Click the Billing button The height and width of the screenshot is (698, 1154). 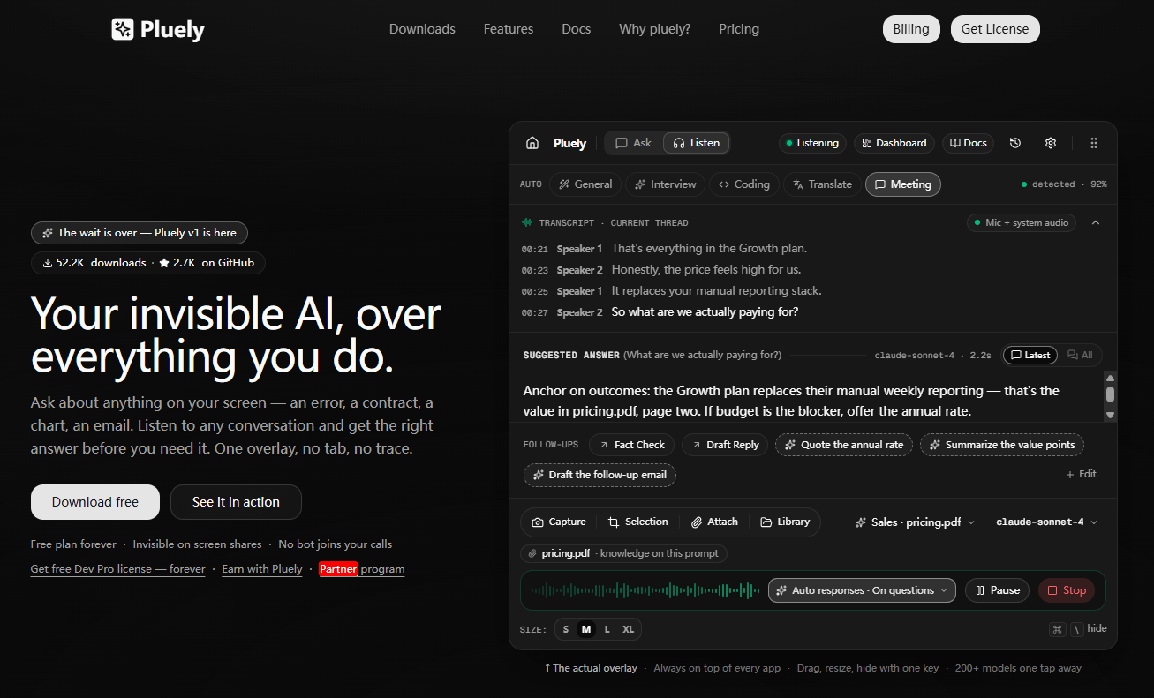[x=911, y=29]
